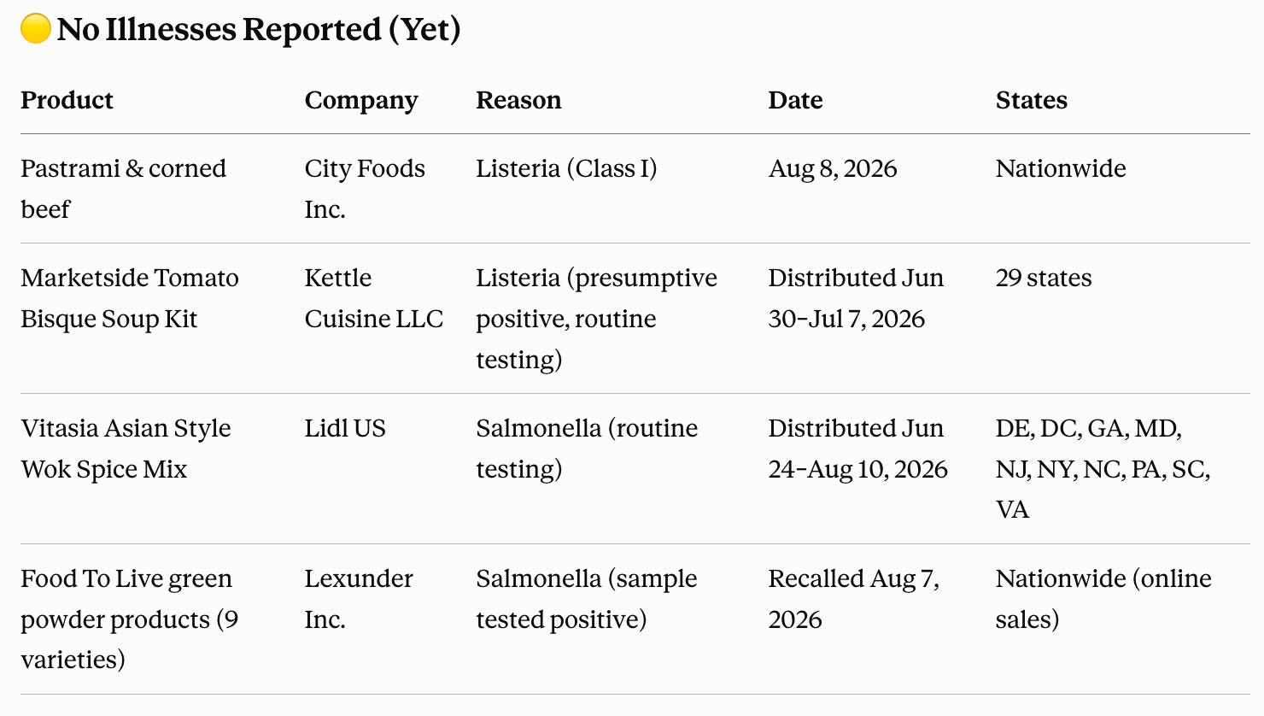The width and height of the screenshot is (1264, 716).
Task: Select the Company column header
Action: pos(361,101)
